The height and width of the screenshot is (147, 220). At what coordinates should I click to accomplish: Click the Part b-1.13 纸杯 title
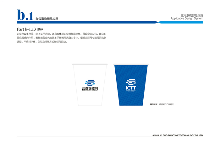pyautogui.click(x=30, y=29)
